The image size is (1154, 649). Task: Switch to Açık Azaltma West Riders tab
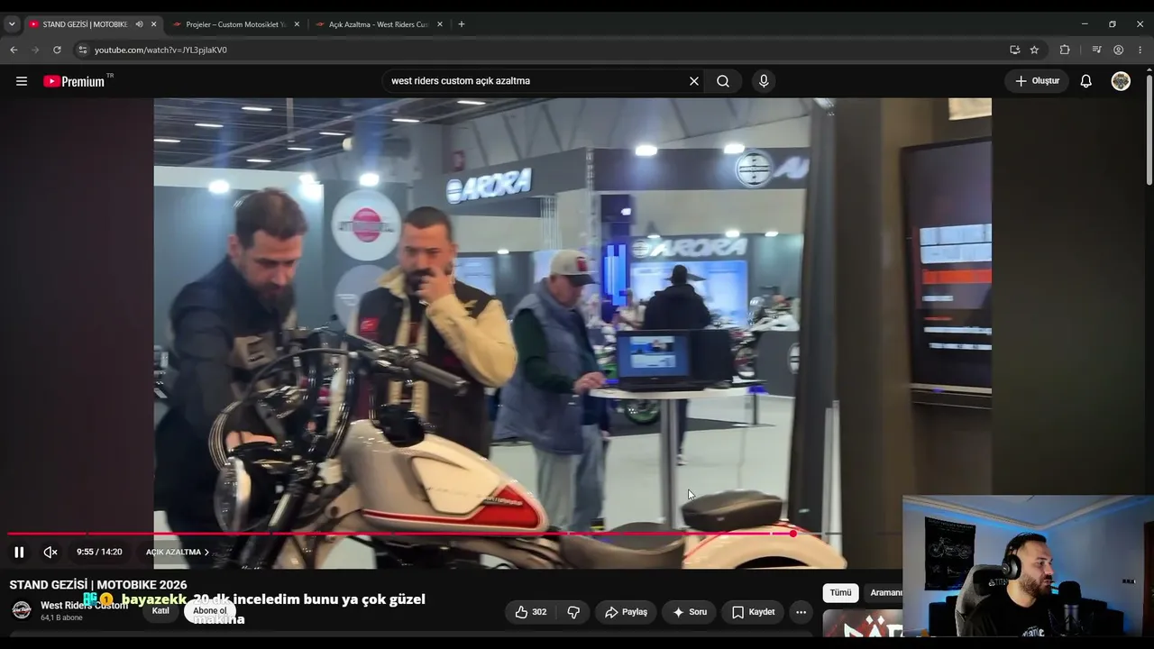(x=379, y=24)
